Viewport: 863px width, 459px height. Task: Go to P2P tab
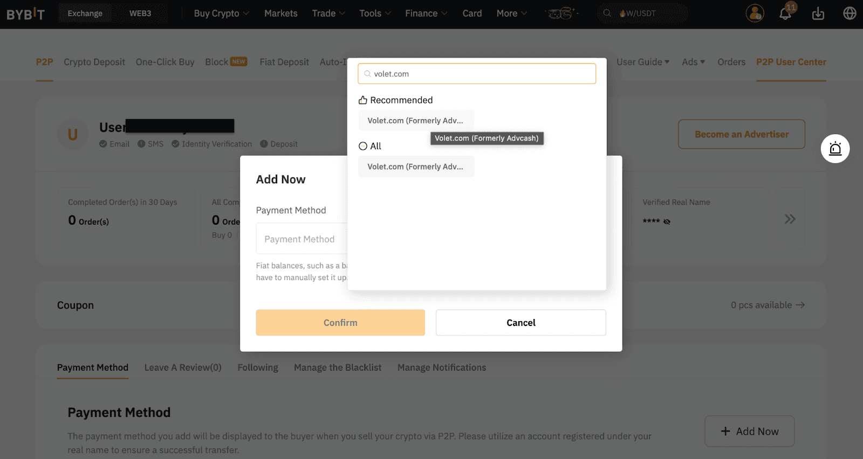point(45,62)
